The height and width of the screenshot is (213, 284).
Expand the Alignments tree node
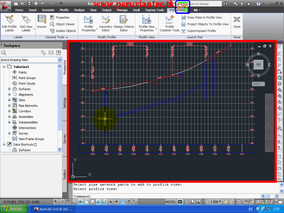(9, 95)
